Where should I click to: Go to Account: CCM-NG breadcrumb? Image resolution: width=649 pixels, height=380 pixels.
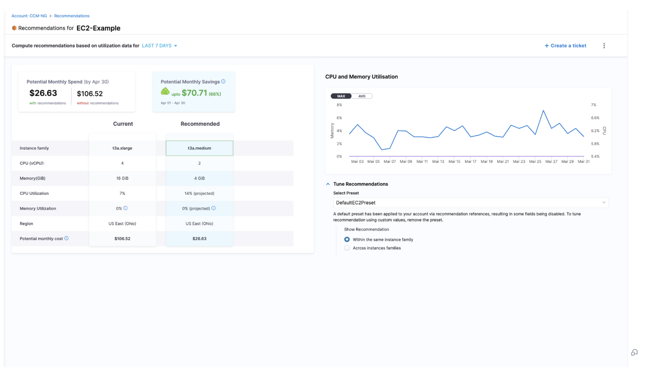click(x=29, y=16)
